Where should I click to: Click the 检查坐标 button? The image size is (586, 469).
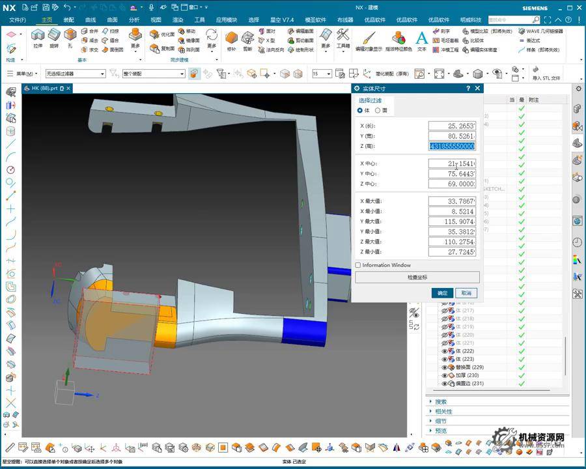417,277
